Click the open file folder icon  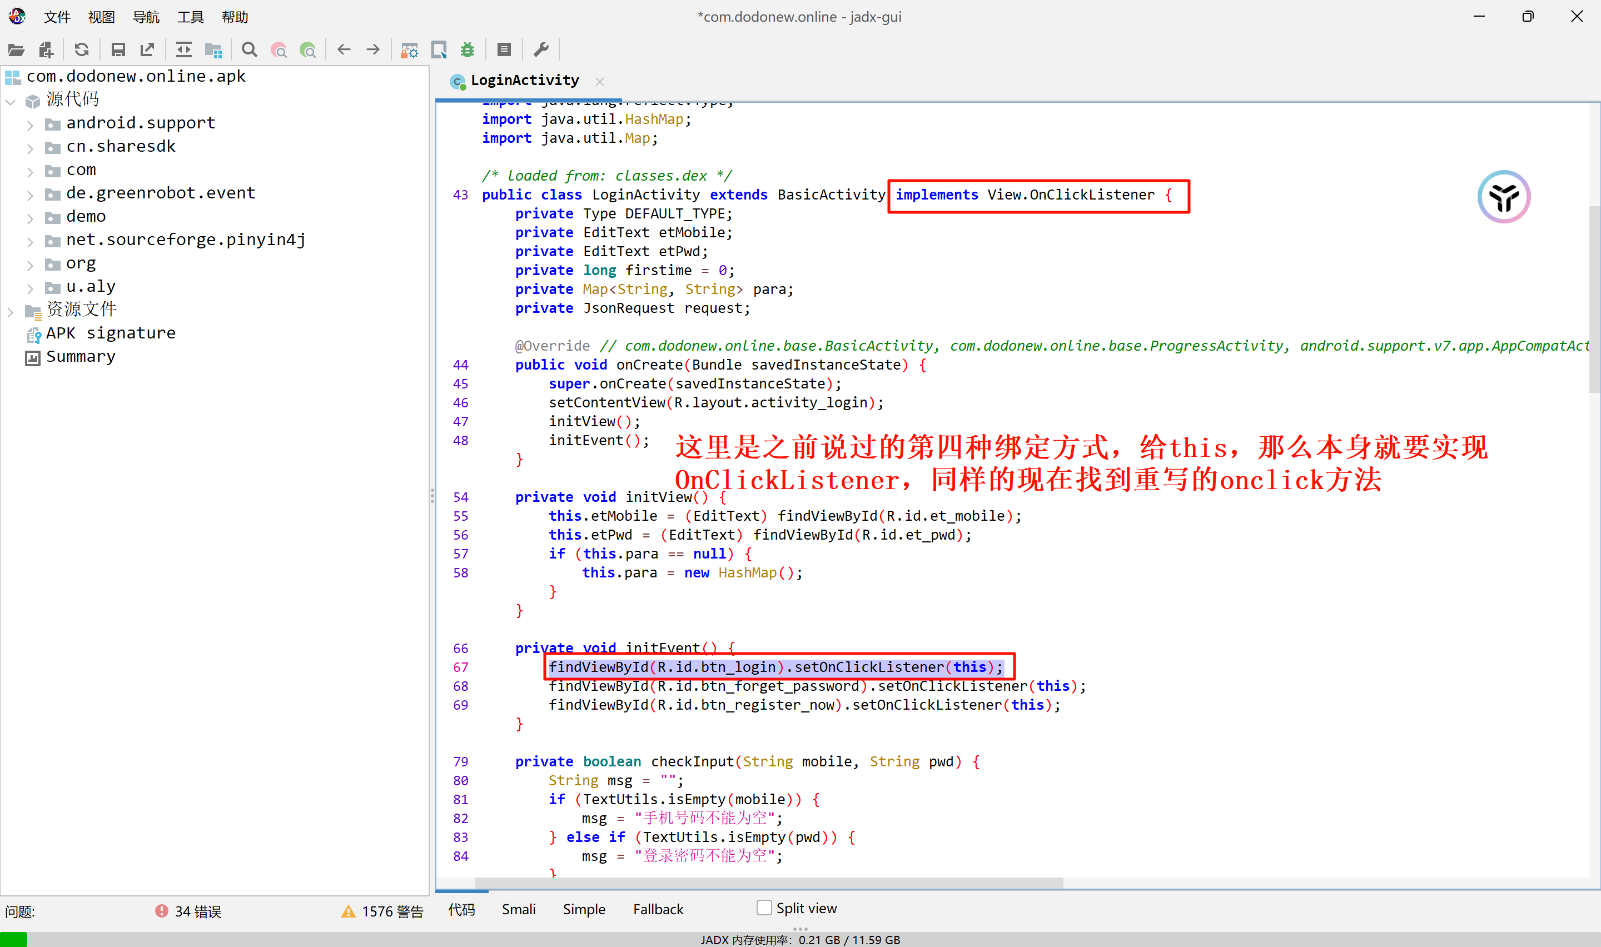(x=16, y=50)
